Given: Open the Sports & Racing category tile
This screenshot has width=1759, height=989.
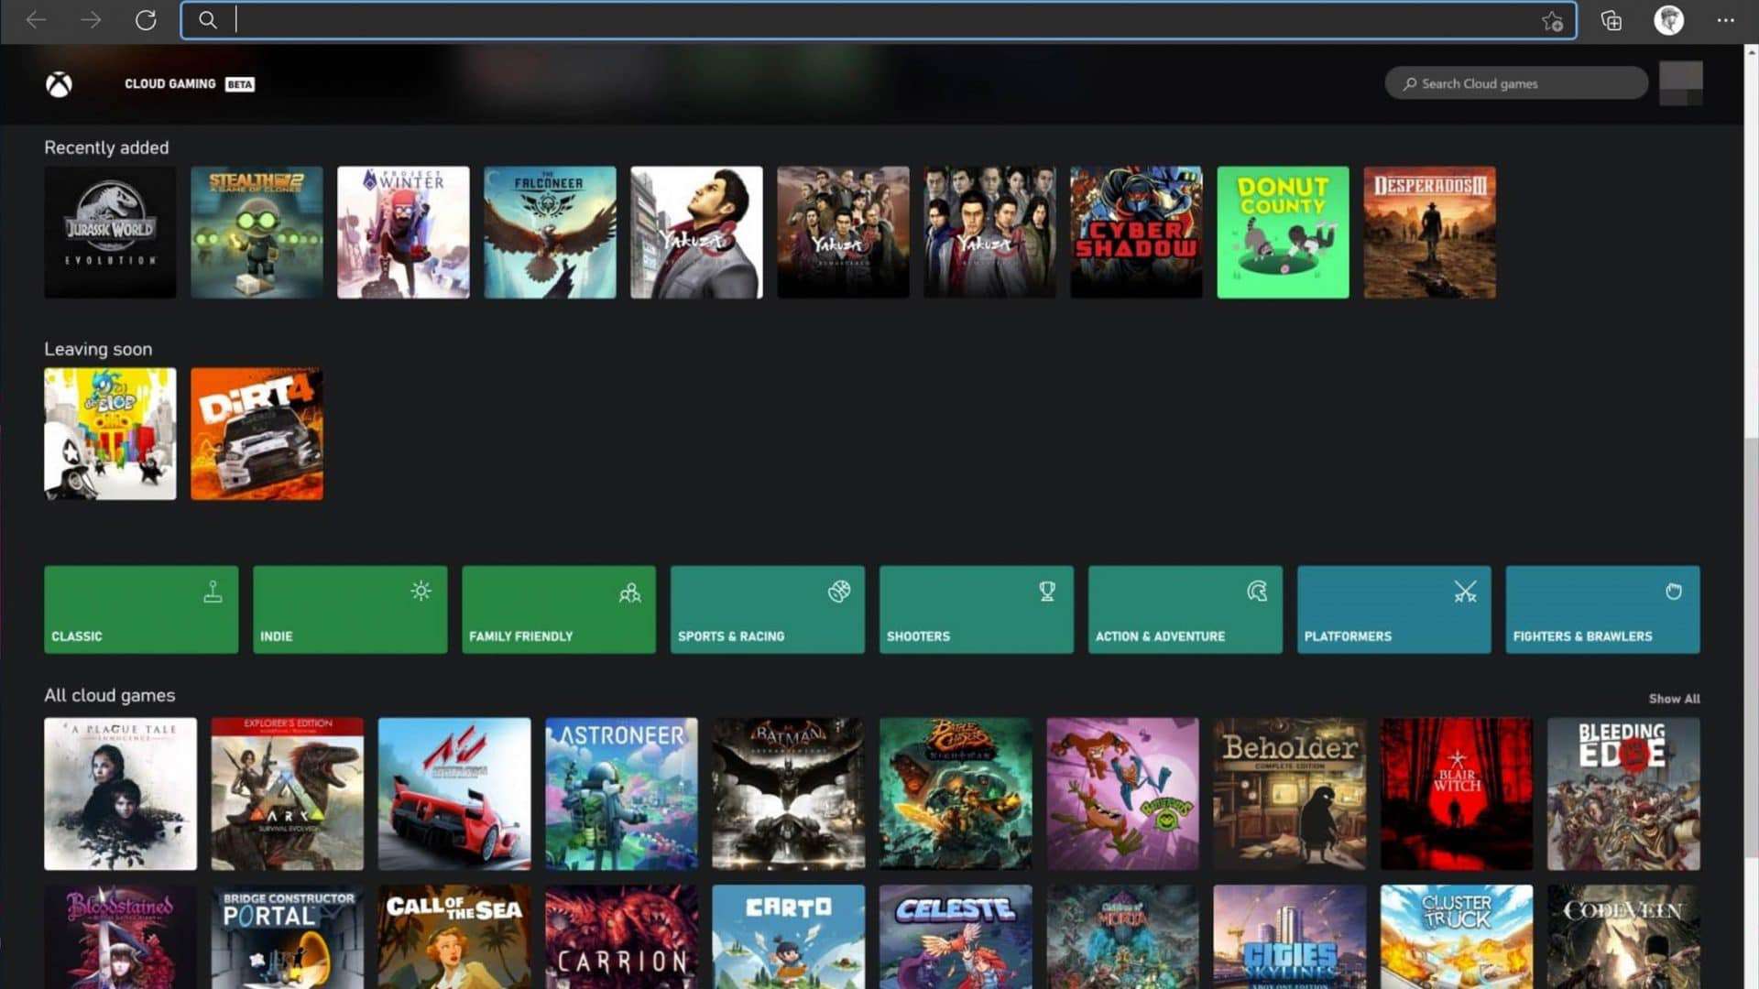Looking at the screenshot, I should 768,609.
